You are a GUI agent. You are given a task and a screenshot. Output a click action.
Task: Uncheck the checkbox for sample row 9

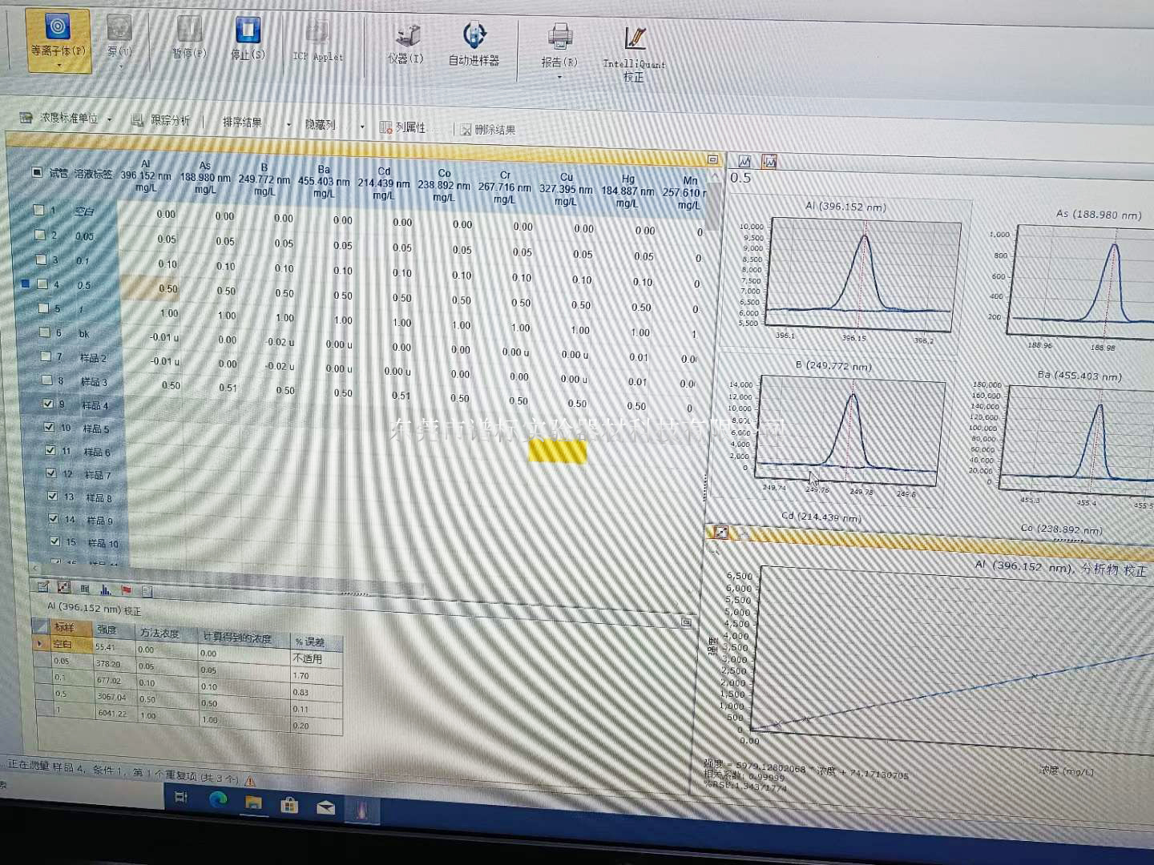pos(48,404)
